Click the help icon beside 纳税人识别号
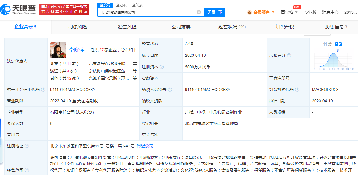This screenshot has height=175, width=358. pos(170,90)
